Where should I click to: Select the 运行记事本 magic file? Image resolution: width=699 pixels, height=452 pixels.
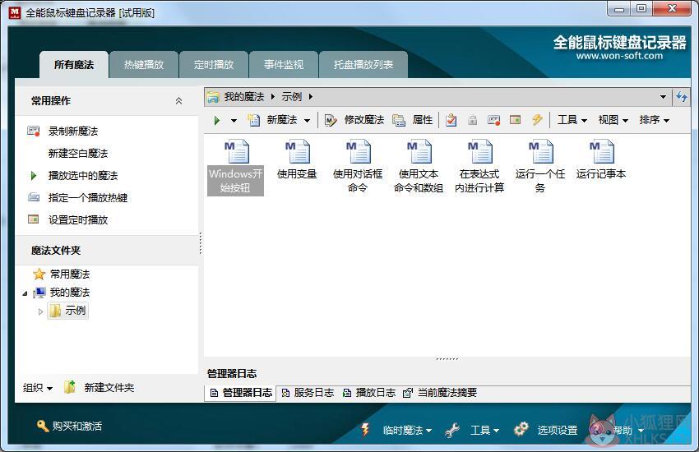tap(601, 160)
